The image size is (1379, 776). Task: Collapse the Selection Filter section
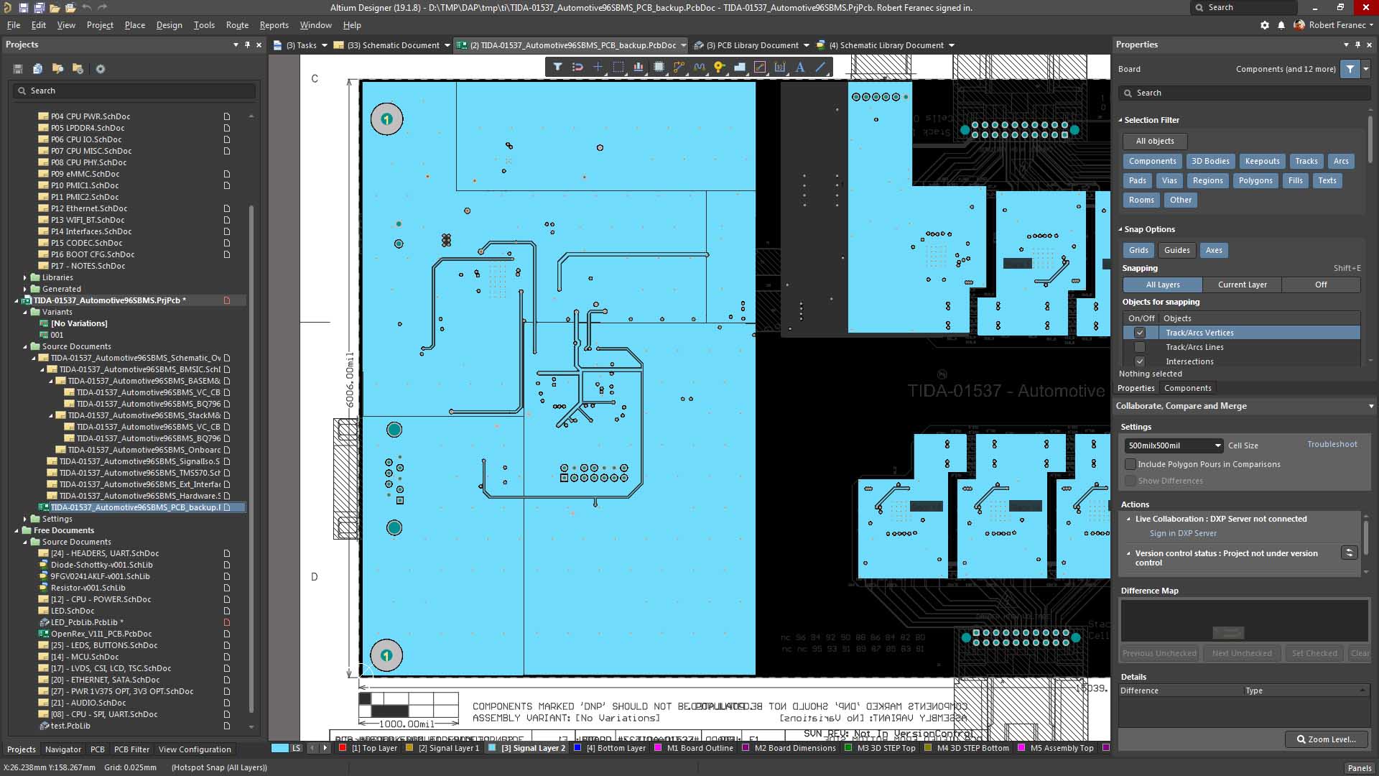click(1120, 120)
